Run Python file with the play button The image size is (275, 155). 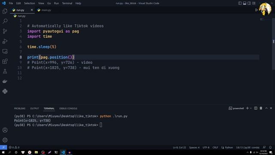257,10
